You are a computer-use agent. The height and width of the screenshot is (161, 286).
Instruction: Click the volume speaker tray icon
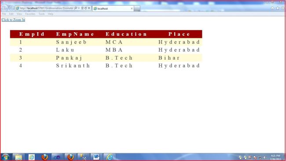pos(264,157)
